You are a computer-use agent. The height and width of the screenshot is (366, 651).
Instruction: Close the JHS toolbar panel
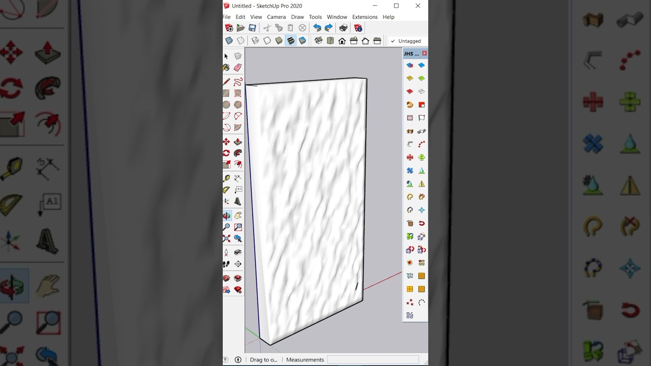(x=425, y=53)
